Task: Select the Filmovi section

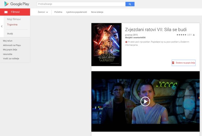Action: pyautogui.click(x=15, y=12)
